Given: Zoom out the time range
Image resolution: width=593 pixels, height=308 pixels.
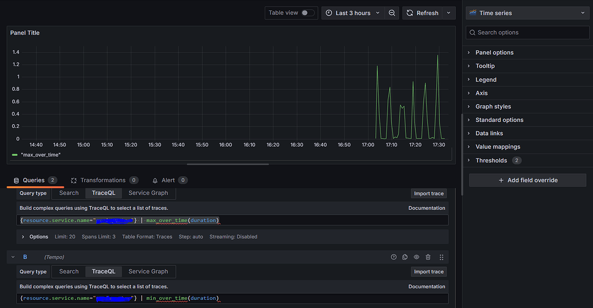Looking at the screenshot, I should pyautogui.click(x=392, y=13).
